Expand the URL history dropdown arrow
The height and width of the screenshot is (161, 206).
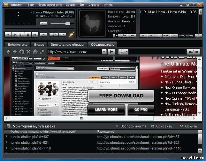(x=104, y=52)
